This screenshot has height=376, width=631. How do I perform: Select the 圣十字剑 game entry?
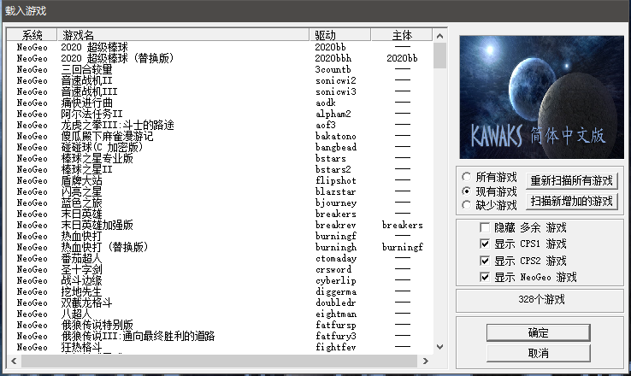81,269
